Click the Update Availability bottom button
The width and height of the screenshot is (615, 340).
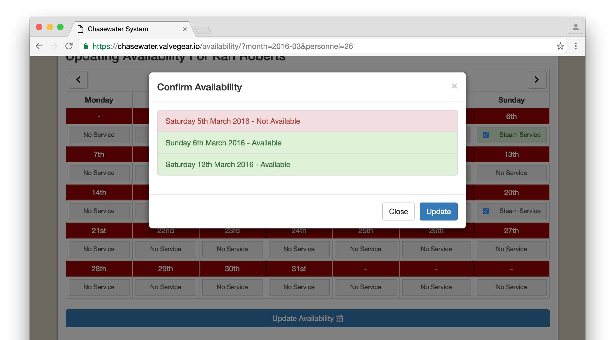[307, 318]
